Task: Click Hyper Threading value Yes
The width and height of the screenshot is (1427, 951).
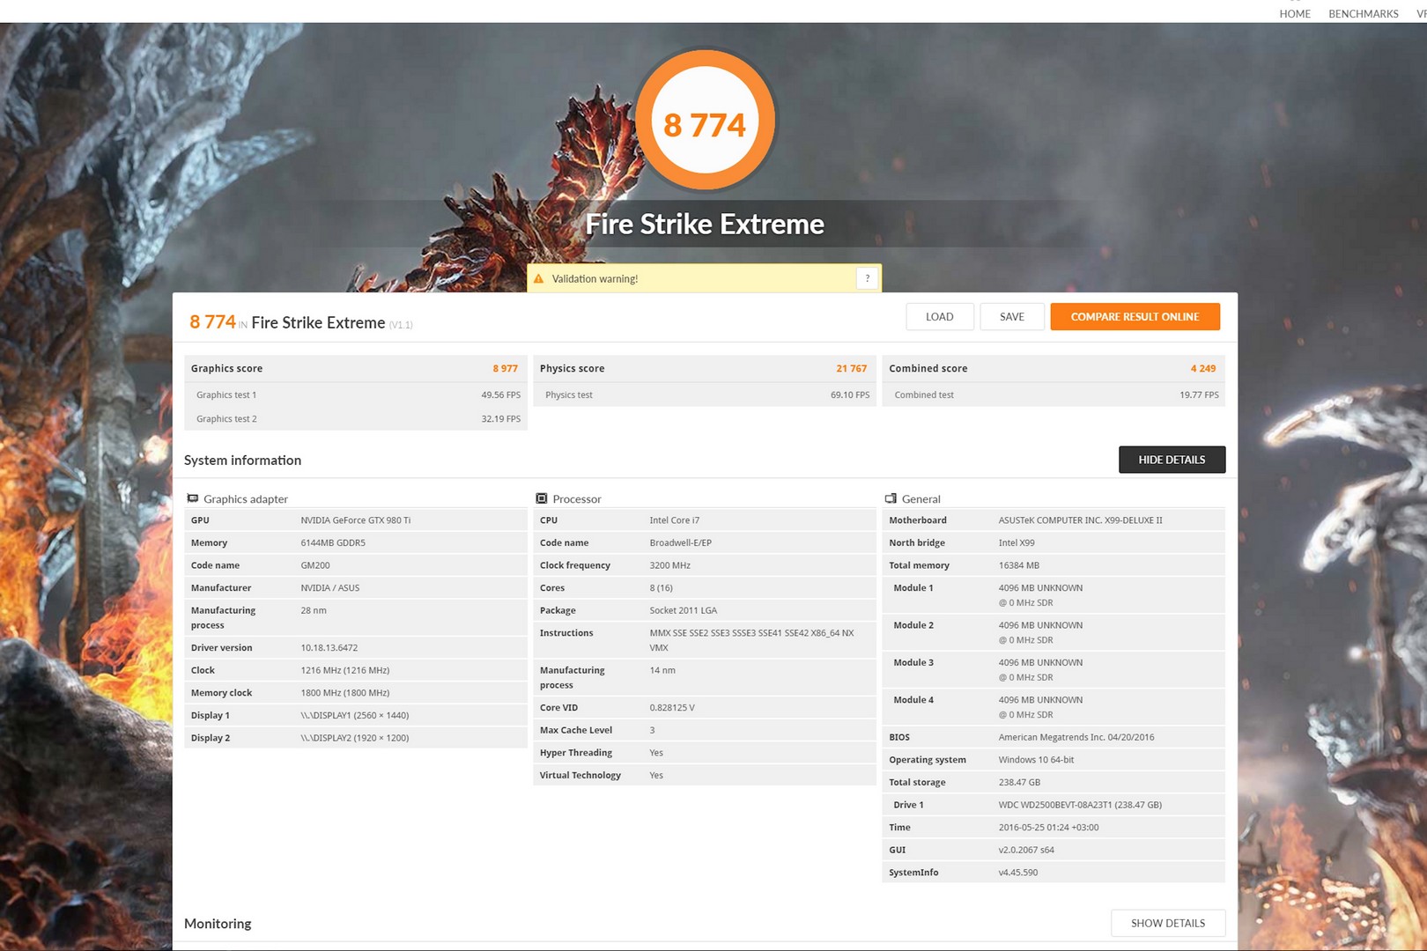Action: [x=656, y=753]
